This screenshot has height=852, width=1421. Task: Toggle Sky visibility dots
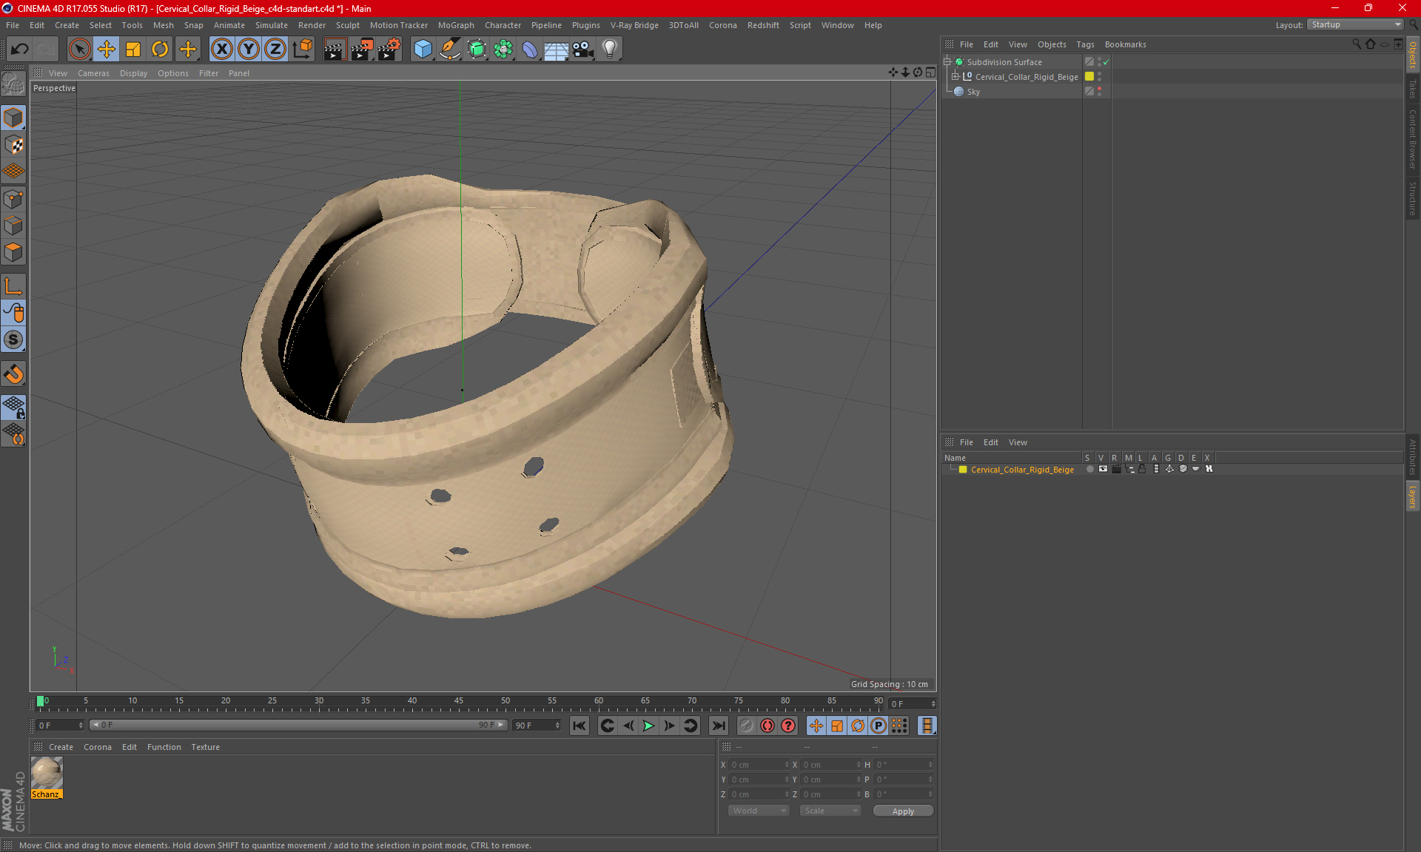coord(1100,92)
